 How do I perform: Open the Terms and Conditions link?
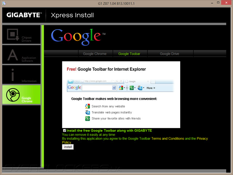pyautogui.click(x=167, y=139)
